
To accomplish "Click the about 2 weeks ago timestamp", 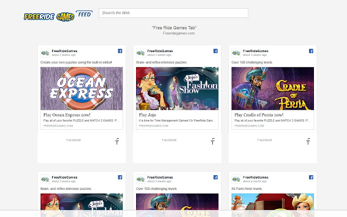I will (x=64, y=55).
